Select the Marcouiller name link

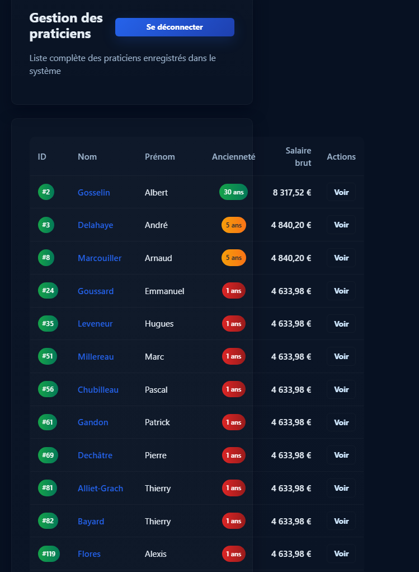pos(100,258)
